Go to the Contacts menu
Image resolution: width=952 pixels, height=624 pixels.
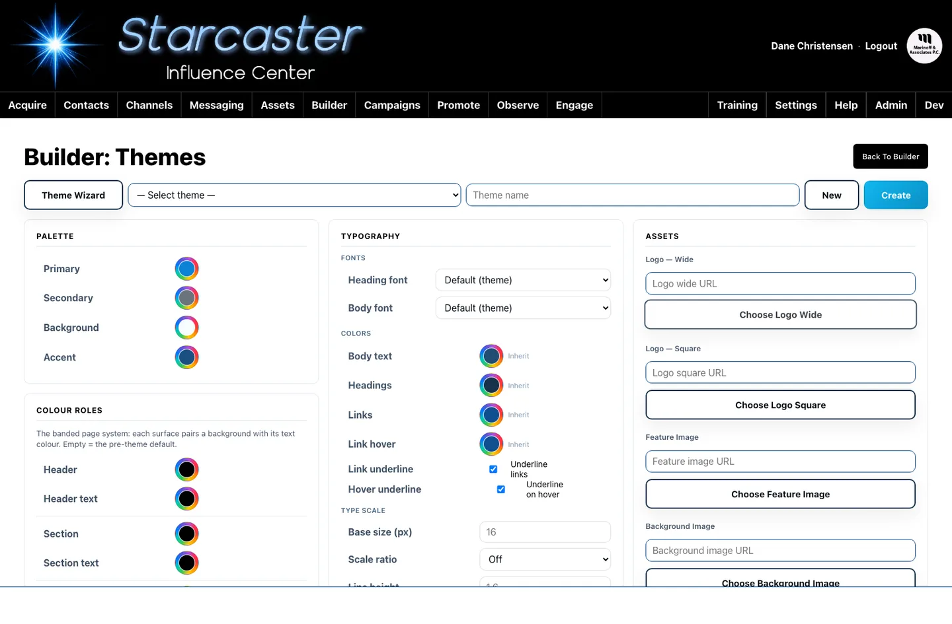pyautogui.click(x=86, y=105)
